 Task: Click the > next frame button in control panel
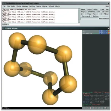click(x=98, y=14)
